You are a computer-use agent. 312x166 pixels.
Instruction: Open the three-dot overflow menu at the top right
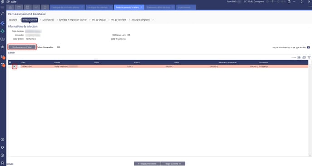(310, 7)
